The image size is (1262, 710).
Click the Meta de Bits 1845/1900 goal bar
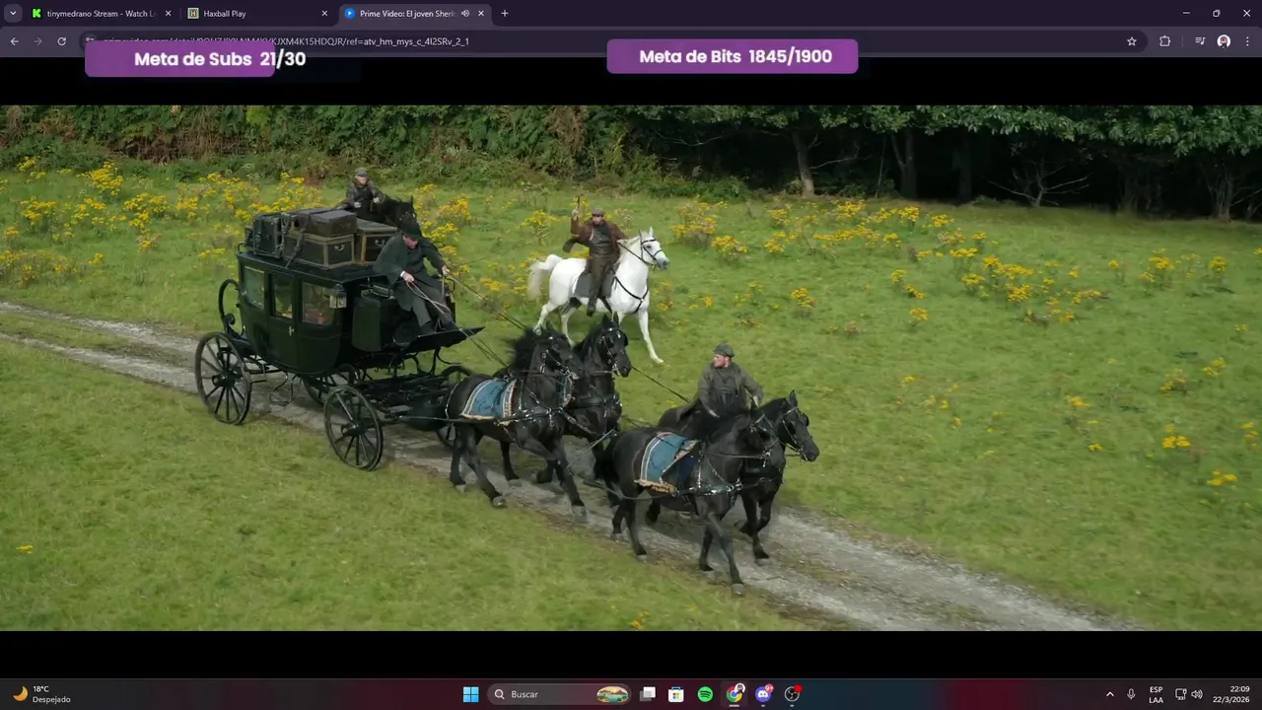pyautogui.click(x=733, y=56)
